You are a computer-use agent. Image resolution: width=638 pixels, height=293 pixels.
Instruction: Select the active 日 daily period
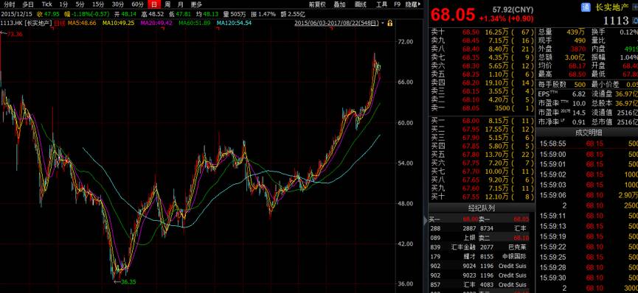pos(153,4)
